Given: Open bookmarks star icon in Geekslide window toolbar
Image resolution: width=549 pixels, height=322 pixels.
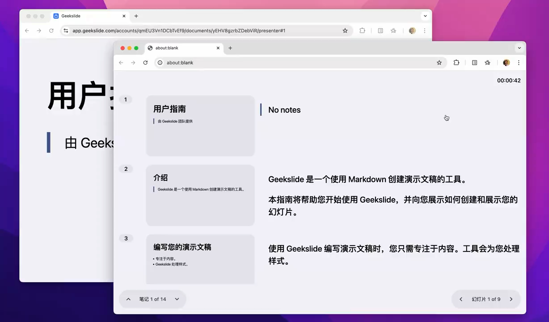Looking at the screenshot, I should (x=393, y=31).
